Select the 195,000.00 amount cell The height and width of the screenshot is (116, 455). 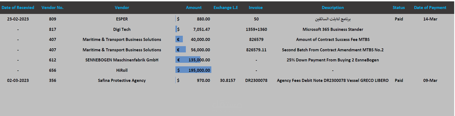click(194, 70)
